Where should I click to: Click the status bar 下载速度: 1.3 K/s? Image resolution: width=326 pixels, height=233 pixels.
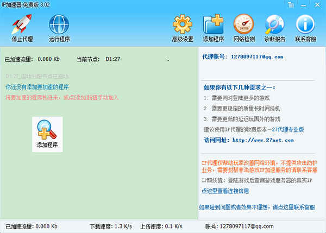tap(111, 226)
